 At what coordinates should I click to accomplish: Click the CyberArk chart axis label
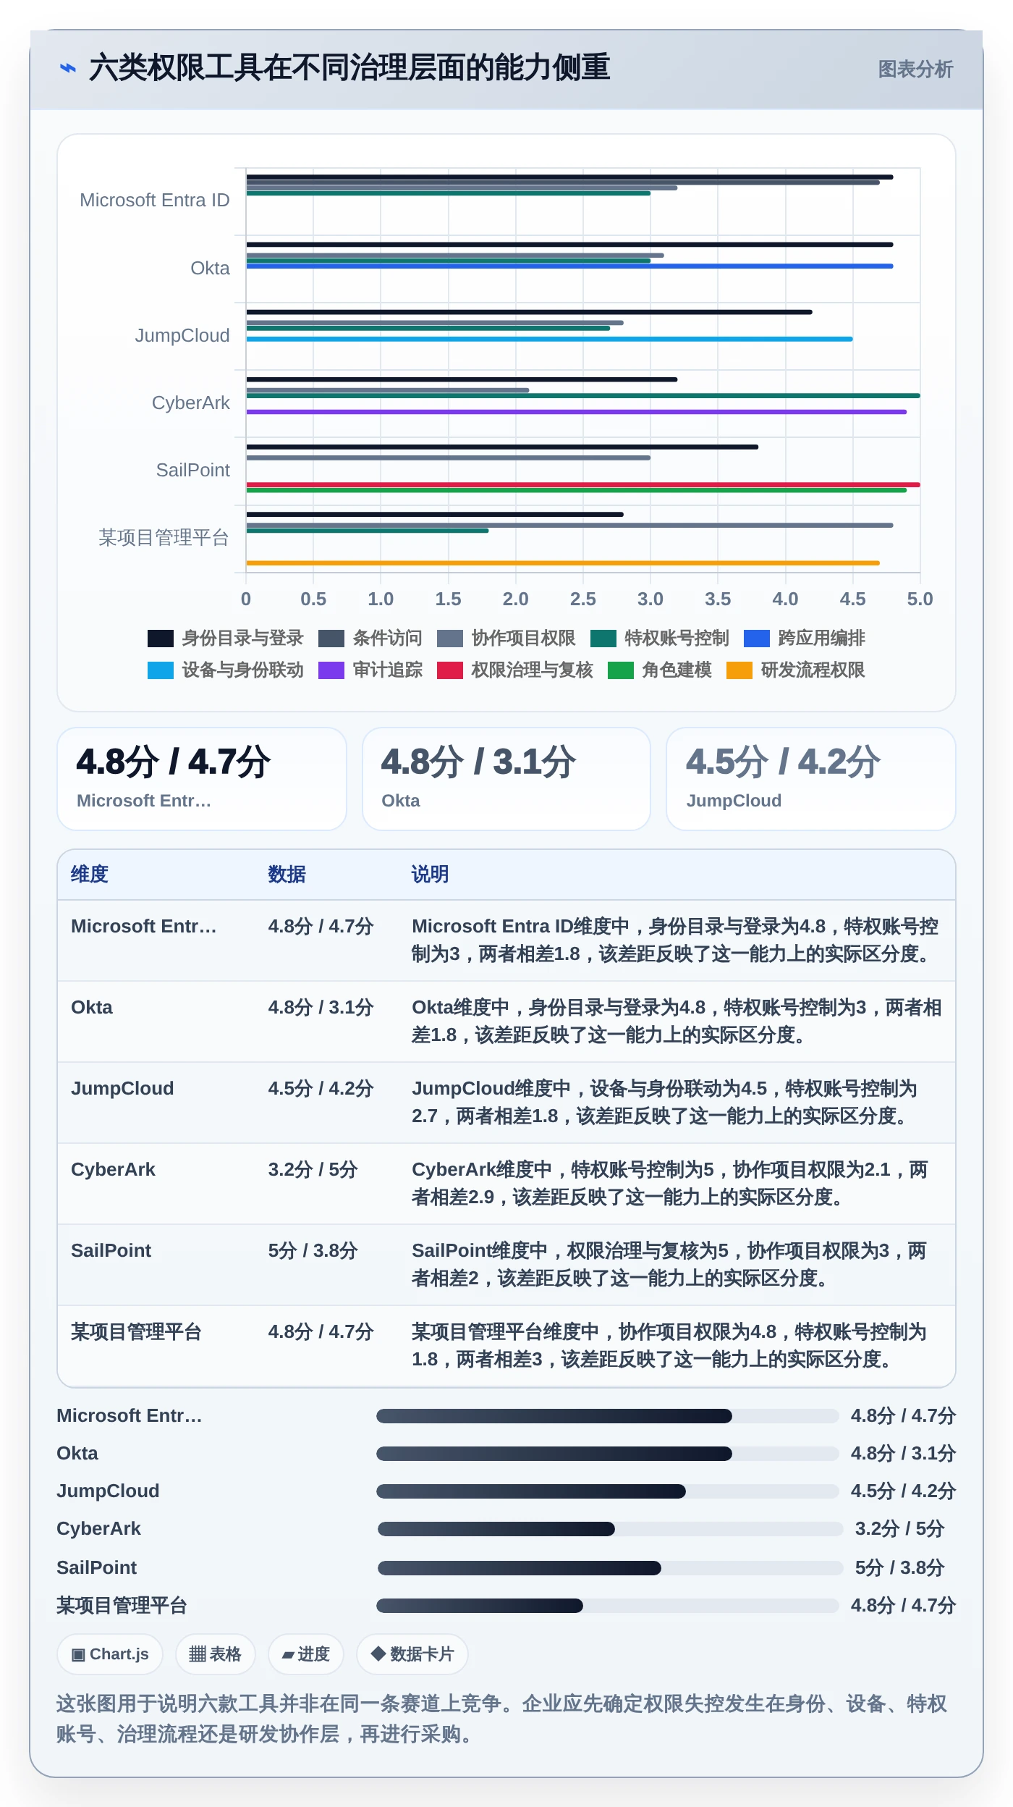tap(190, 403)
